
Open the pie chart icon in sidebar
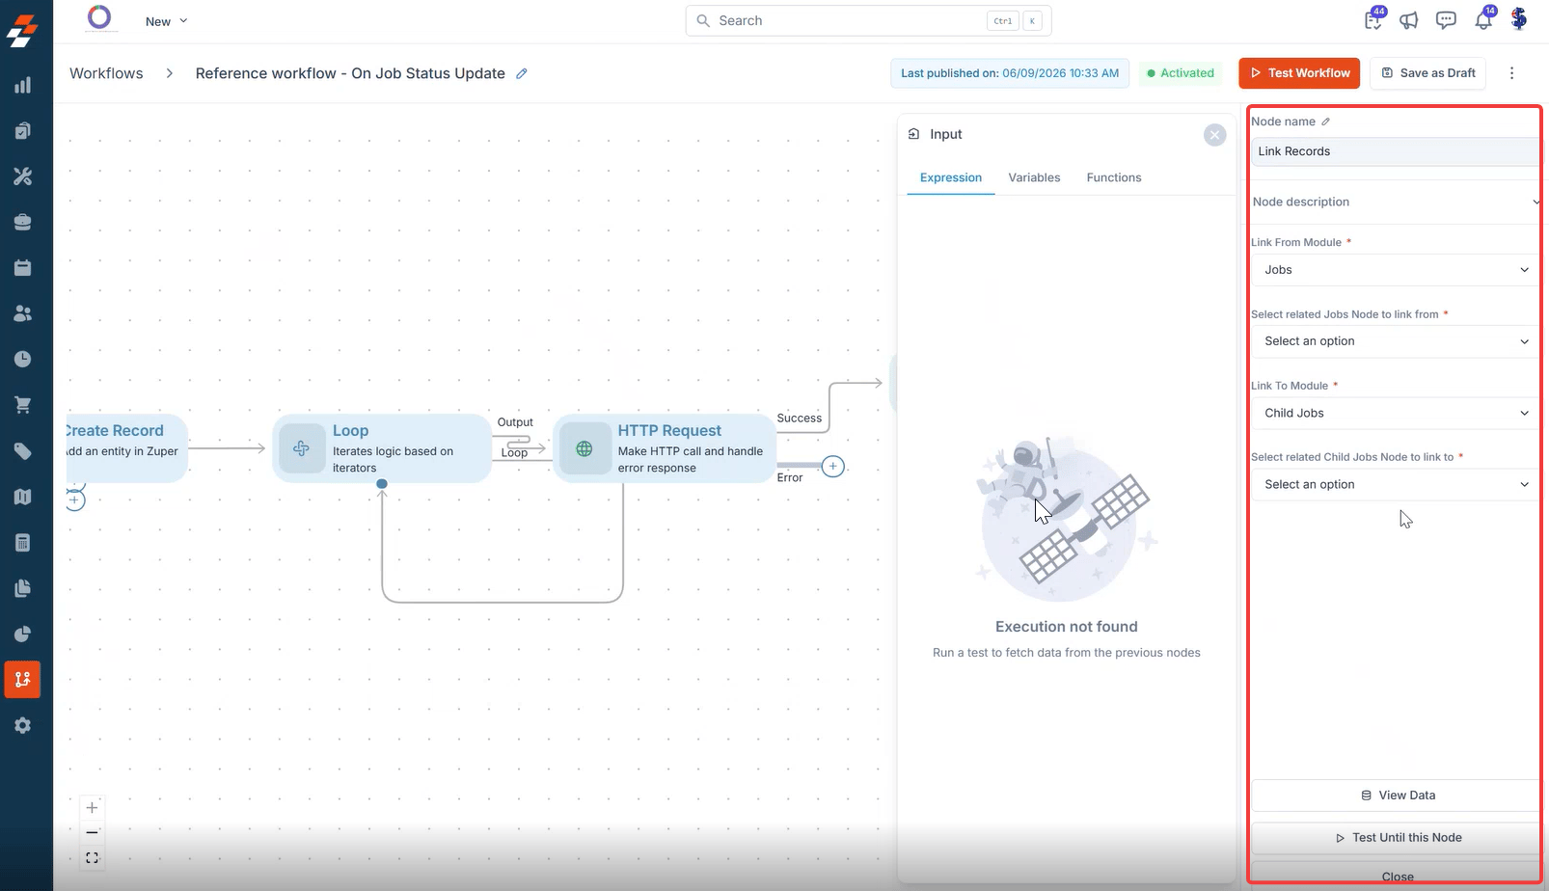pyautogui.click(x=22, y=634)
